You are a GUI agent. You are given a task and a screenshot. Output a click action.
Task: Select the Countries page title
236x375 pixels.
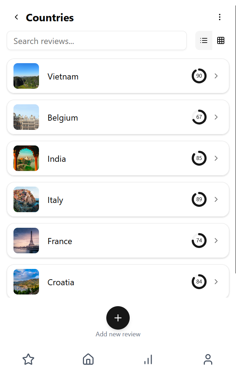point(49,17)
